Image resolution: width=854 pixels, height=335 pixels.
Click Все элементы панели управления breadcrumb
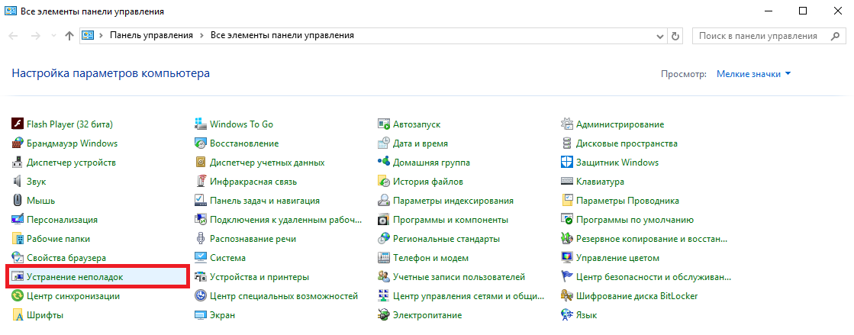pyautogui.click(x=282, y=35)
